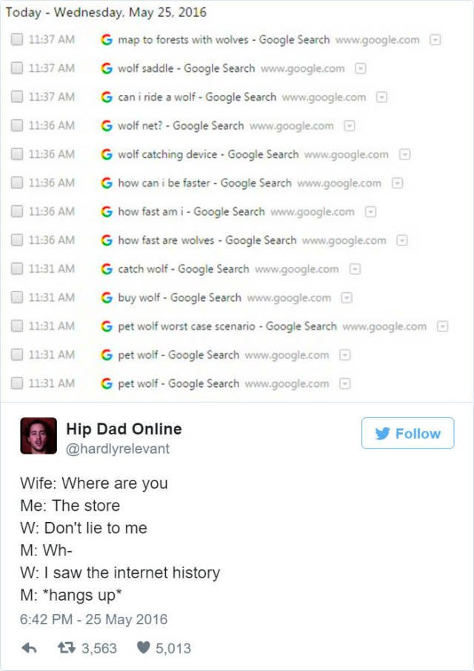The height and width of the screenshot is (671, 474).
Task: Open dropdown for 'wolf catching device' entry
Action: pos(404,154)
